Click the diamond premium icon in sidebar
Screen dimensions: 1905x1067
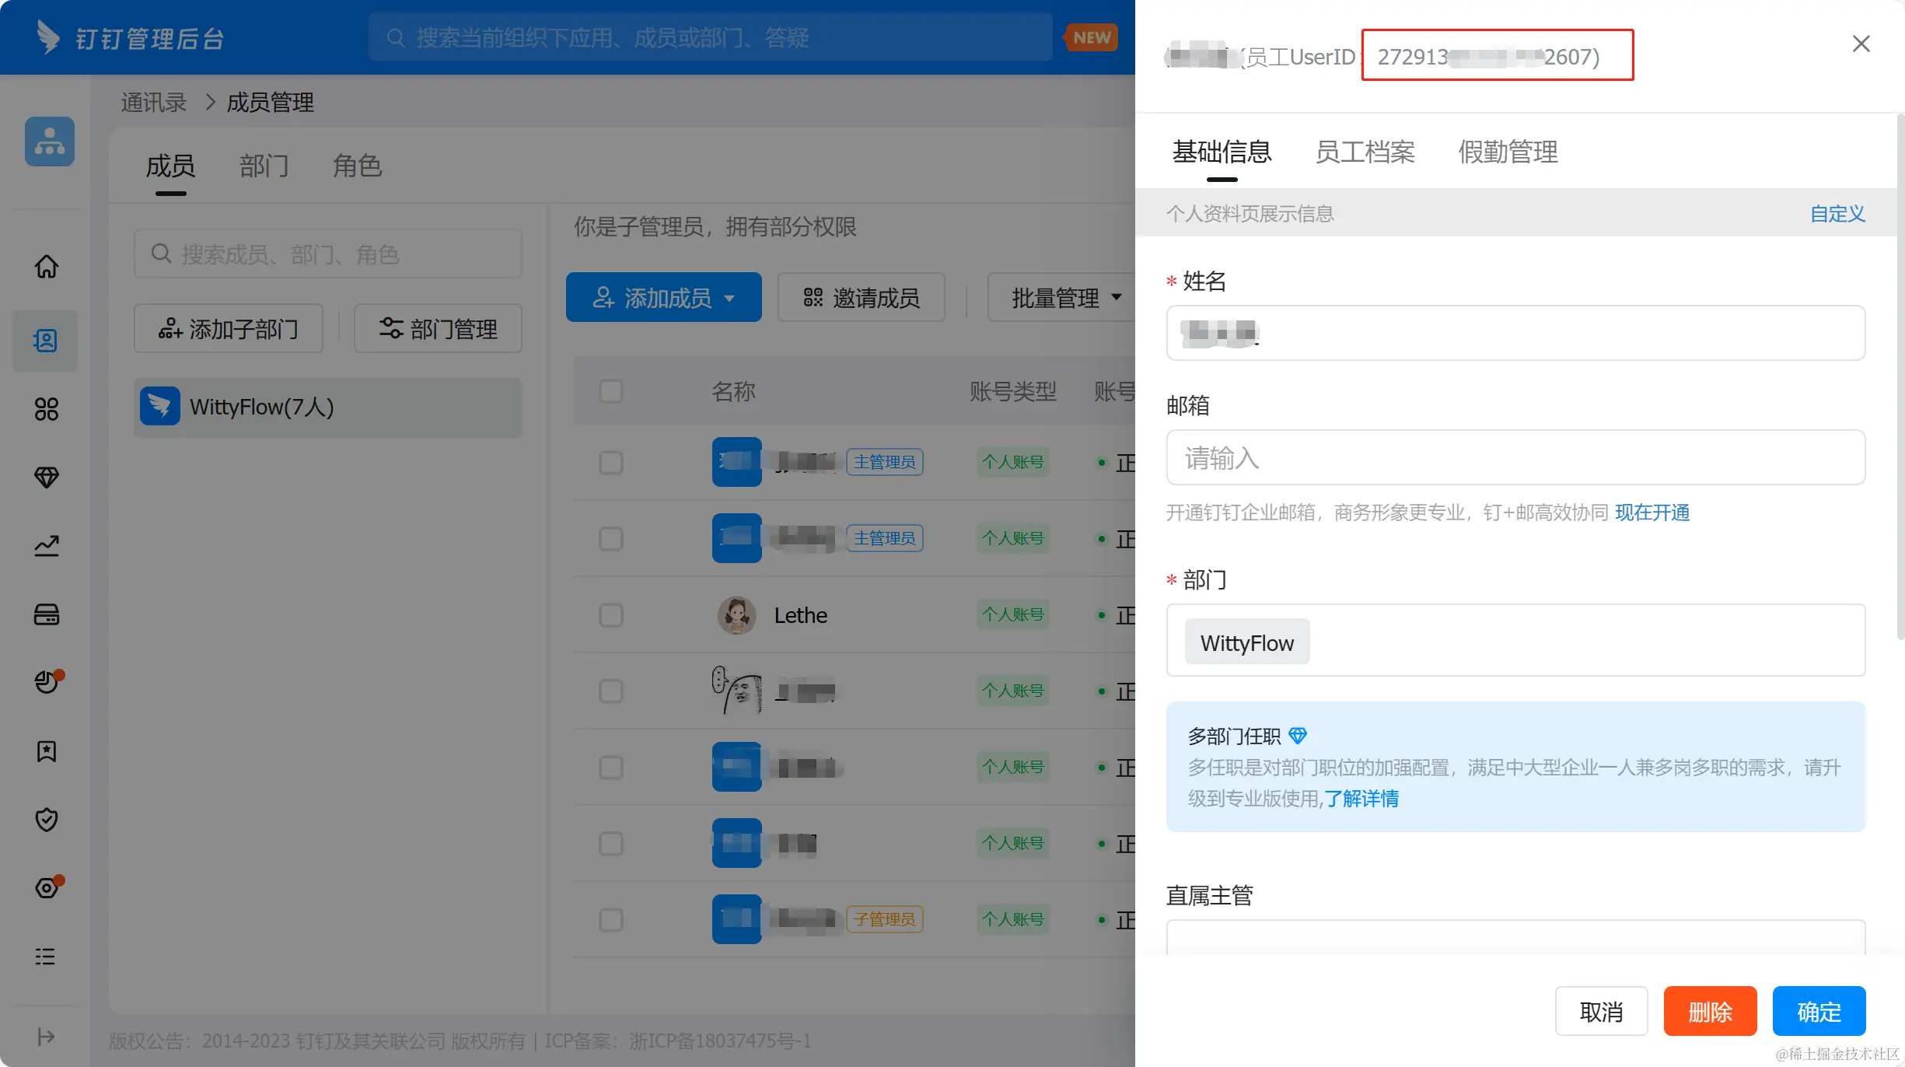click(x=47, y=477)
